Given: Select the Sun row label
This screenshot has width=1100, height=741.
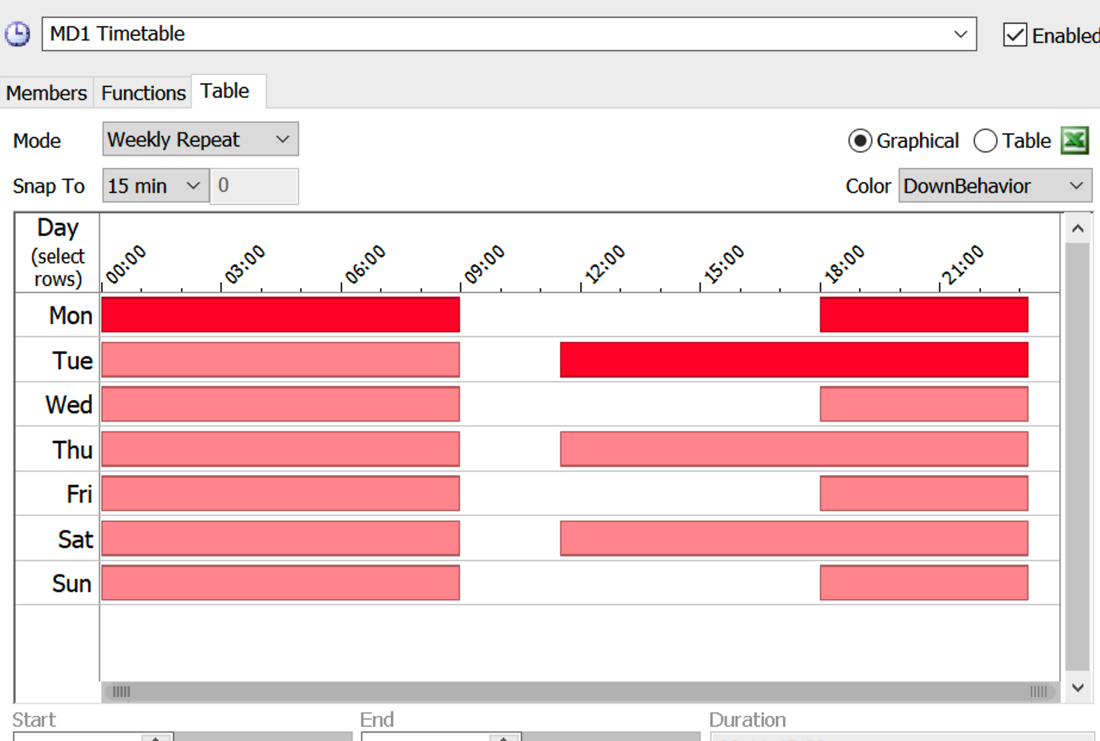Looking at the screenshot, I should pos(72,583).
